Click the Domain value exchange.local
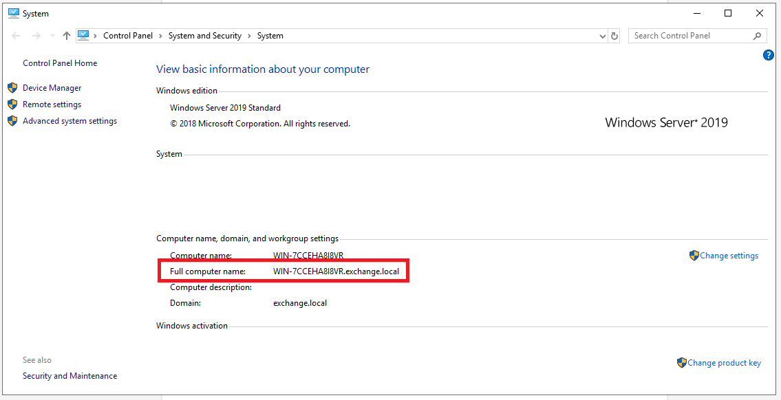 click(300, 303)
